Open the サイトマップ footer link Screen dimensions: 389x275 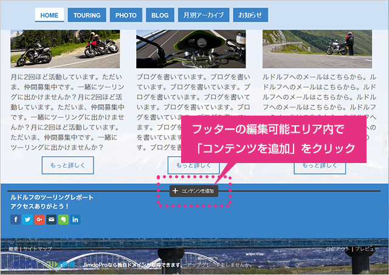point(38,249)
